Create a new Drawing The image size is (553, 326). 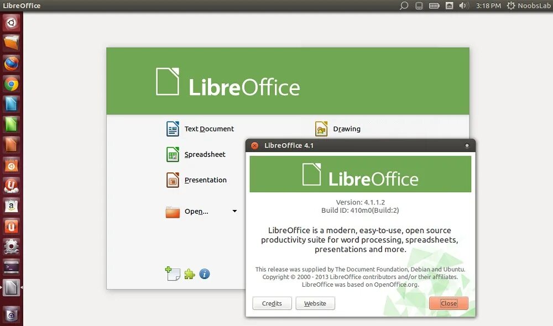coord(337,129)
